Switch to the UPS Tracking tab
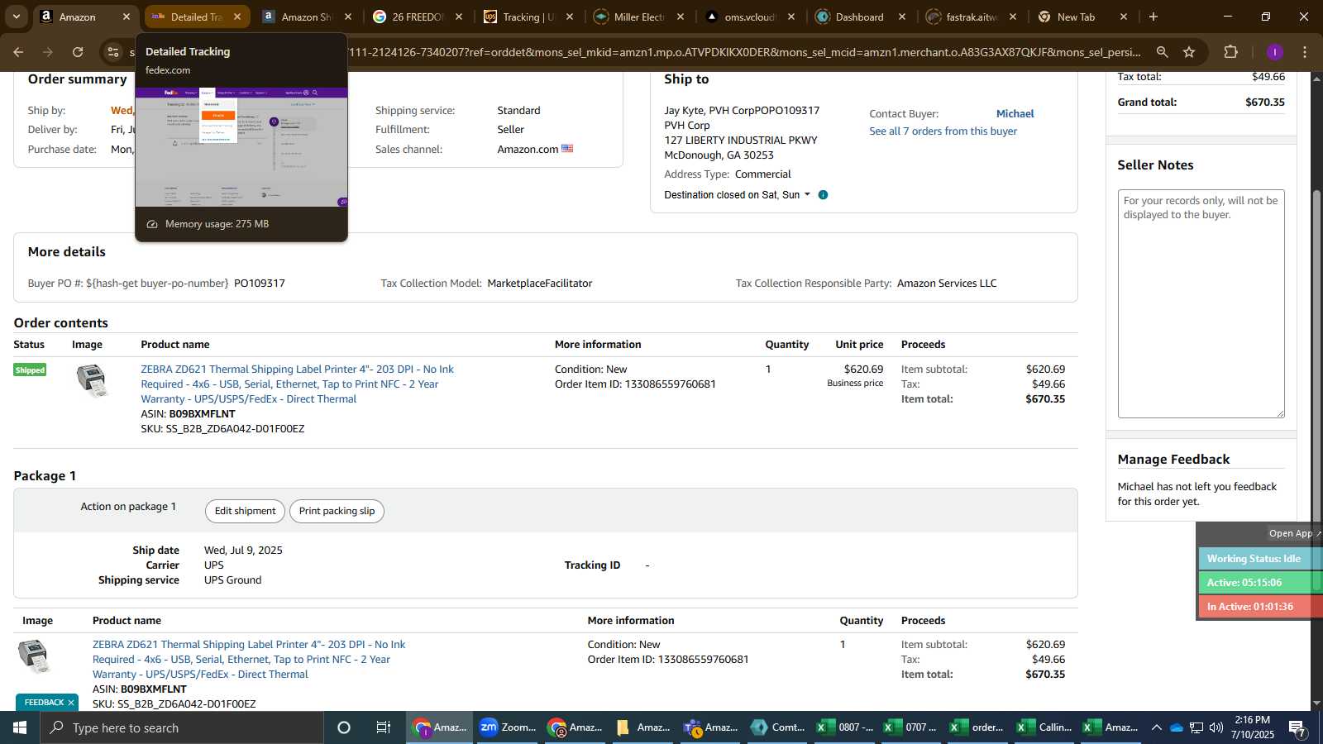1323x744 pixels. point(527,17)
